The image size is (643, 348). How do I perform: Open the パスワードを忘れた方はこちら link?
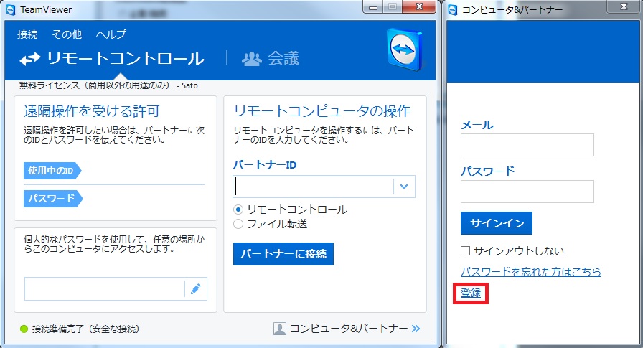click(x=530, y=271)
